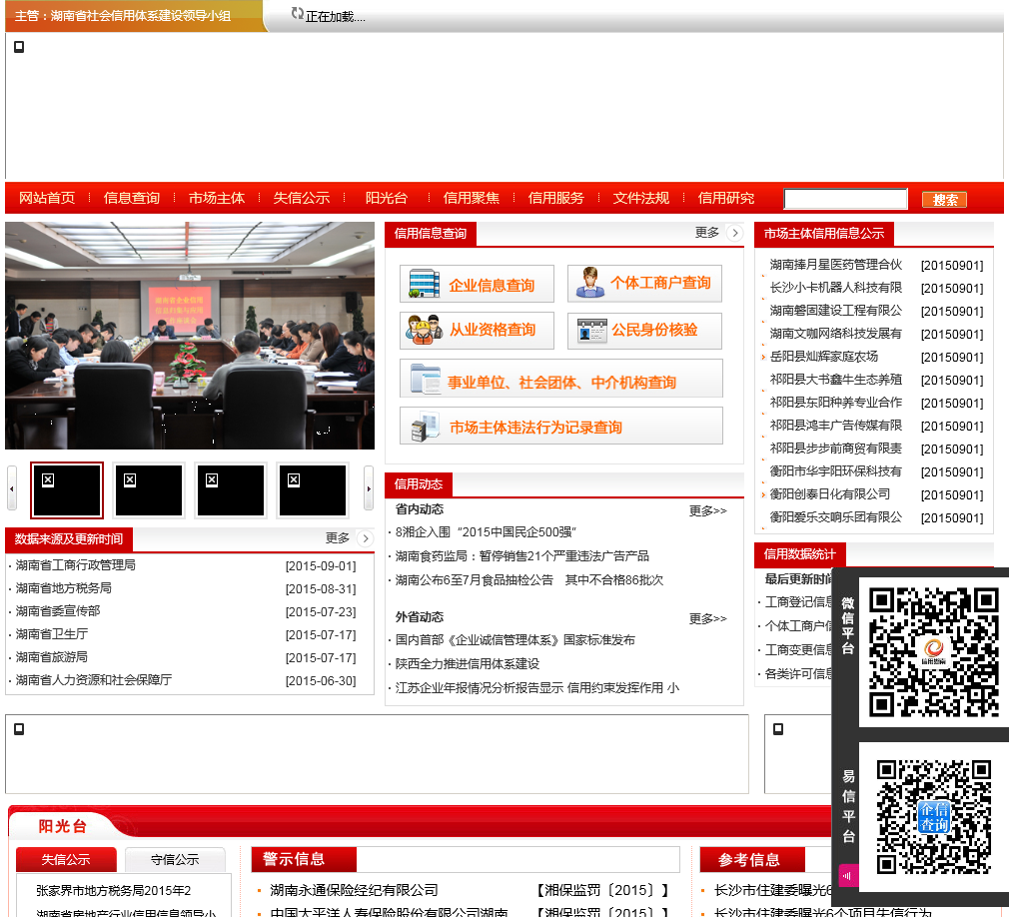Switch to the 失信公示 tab in 阳光台
Viewport: 1009px width, 917px height.
click(66, 860)
